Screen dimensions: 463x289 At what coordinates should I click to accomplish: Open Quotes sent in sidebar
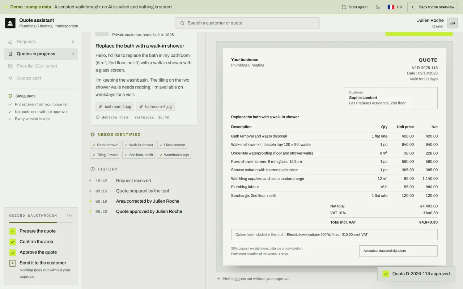(41, 78)
